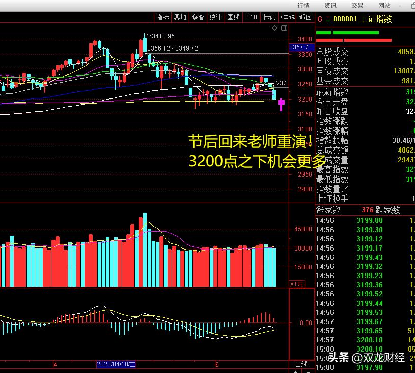The image size is (415, 373).
Task: Select the 多股 multi-stock toolbar button
Action: (198, 17)
